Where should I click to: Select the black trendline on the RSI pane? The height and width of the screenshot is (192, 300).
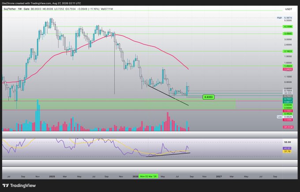(168, 155)
